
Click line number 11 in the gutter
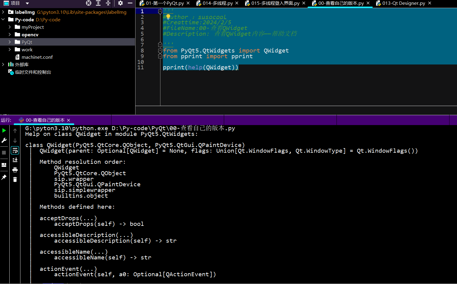141,67
